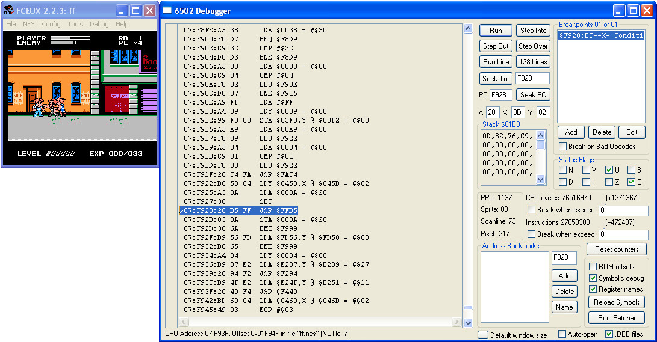657x342 pixels.
Task: Toggle Default window size checkbox
Action: [x=483, y=335]
